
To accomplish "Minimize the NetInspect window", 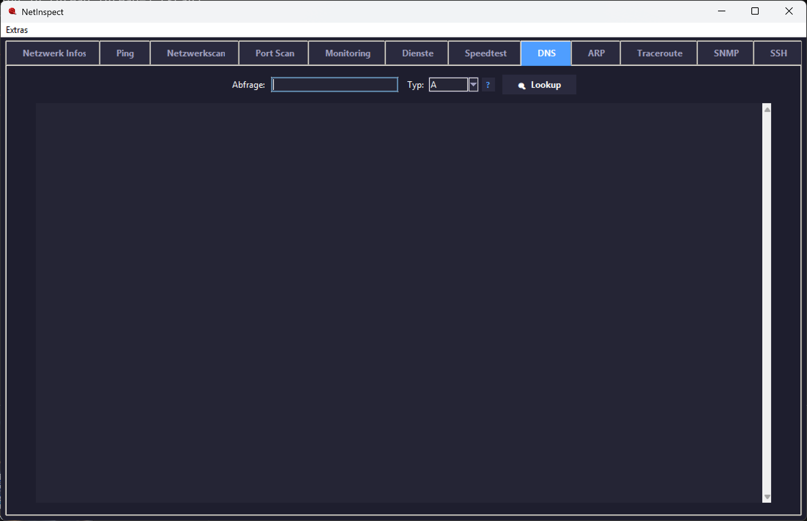I will [722, 11].
